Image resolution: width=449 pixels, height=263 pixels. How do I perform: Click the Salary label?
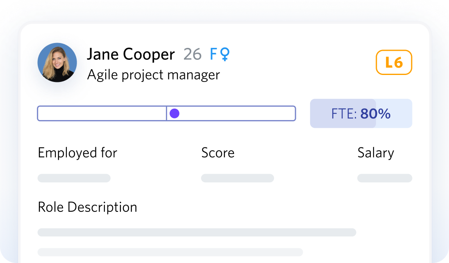click(x=376, y=153)
